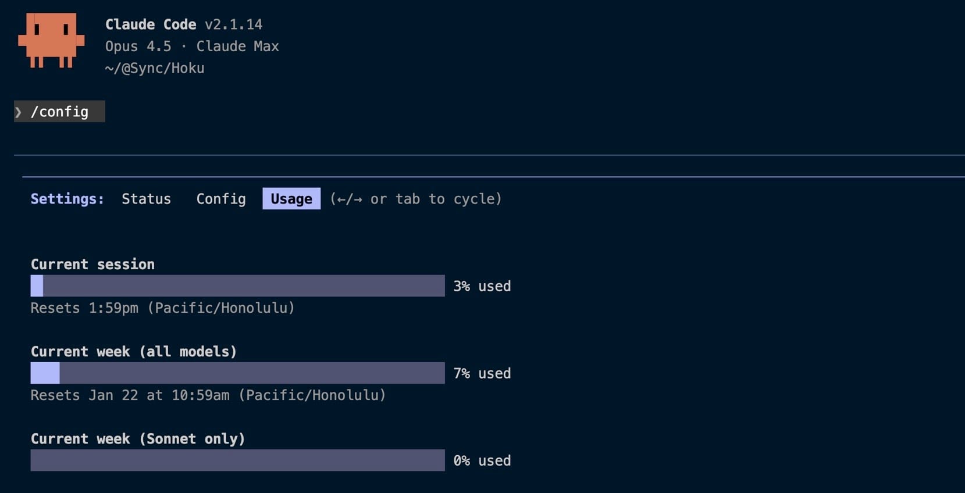Click the version number v2.1.14
This screenshot has height=493, width=965.
coord(233,24)
